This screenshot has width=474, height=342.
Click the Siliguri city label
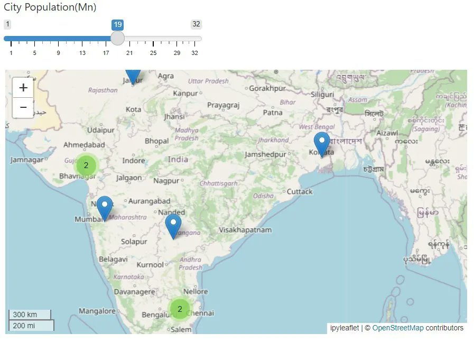(x=322, y=94)
